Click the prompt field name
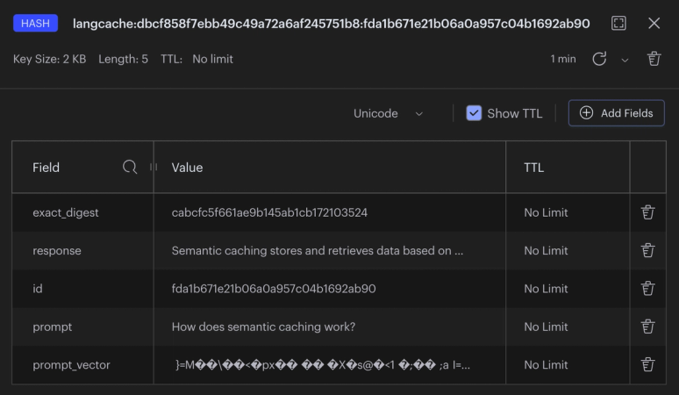 click(x=52, y=327)
